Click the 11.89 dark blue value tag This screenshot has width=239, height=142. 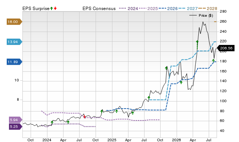pos(15,62)
